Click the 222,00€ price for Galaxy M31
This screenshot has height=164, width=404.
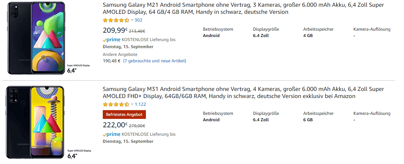click(115, 125)
